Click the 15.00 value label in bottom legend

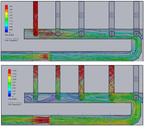14,71
